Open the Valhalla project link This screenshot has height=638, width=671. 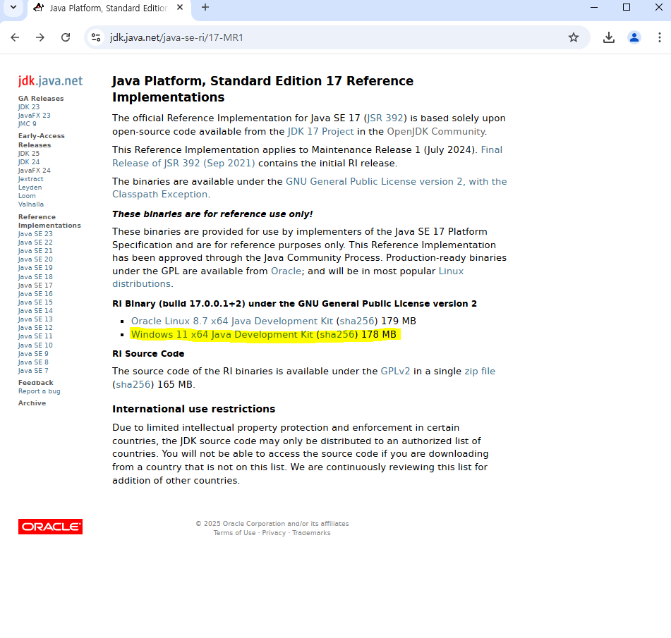pos(31,204)
